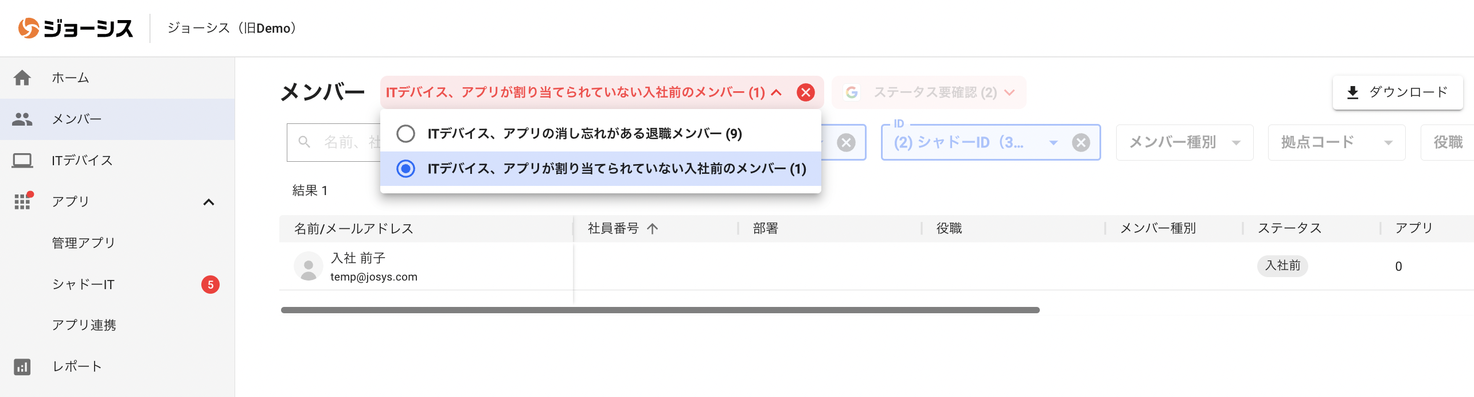1474x397 pixels.
Task: Open the 拠点コード filter dropdown
Action: pos(1336,142)
